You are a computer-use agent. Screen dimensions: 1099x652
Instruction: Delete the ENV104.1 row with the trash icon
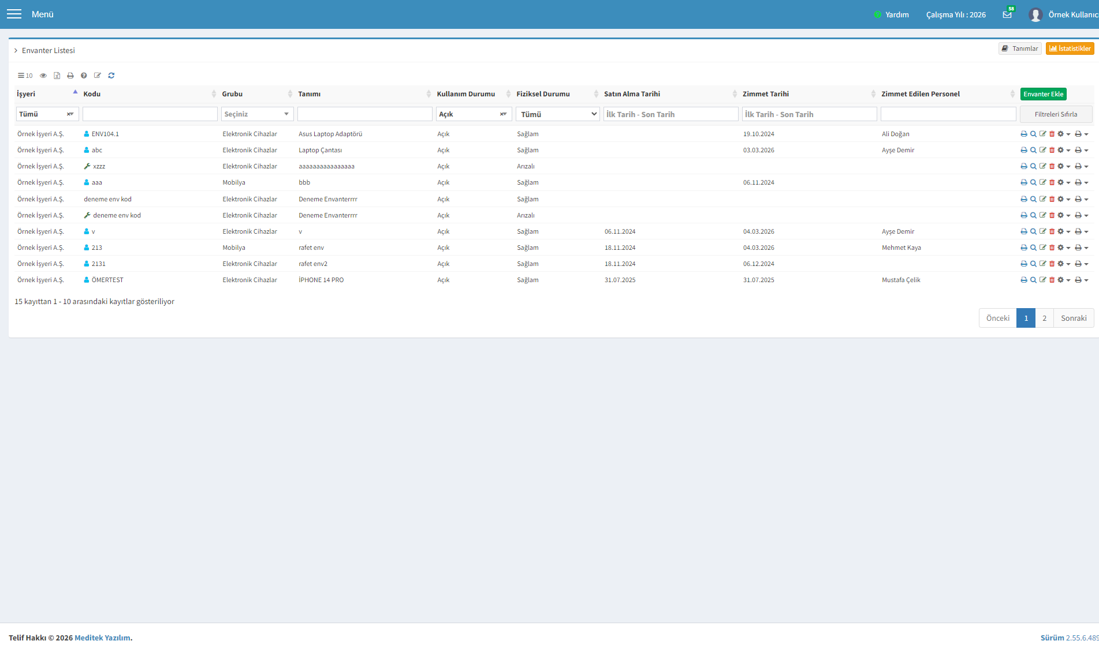pos(1052,134)
